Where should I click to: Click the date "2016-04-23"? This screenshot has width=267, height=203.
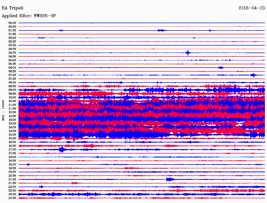252,8
